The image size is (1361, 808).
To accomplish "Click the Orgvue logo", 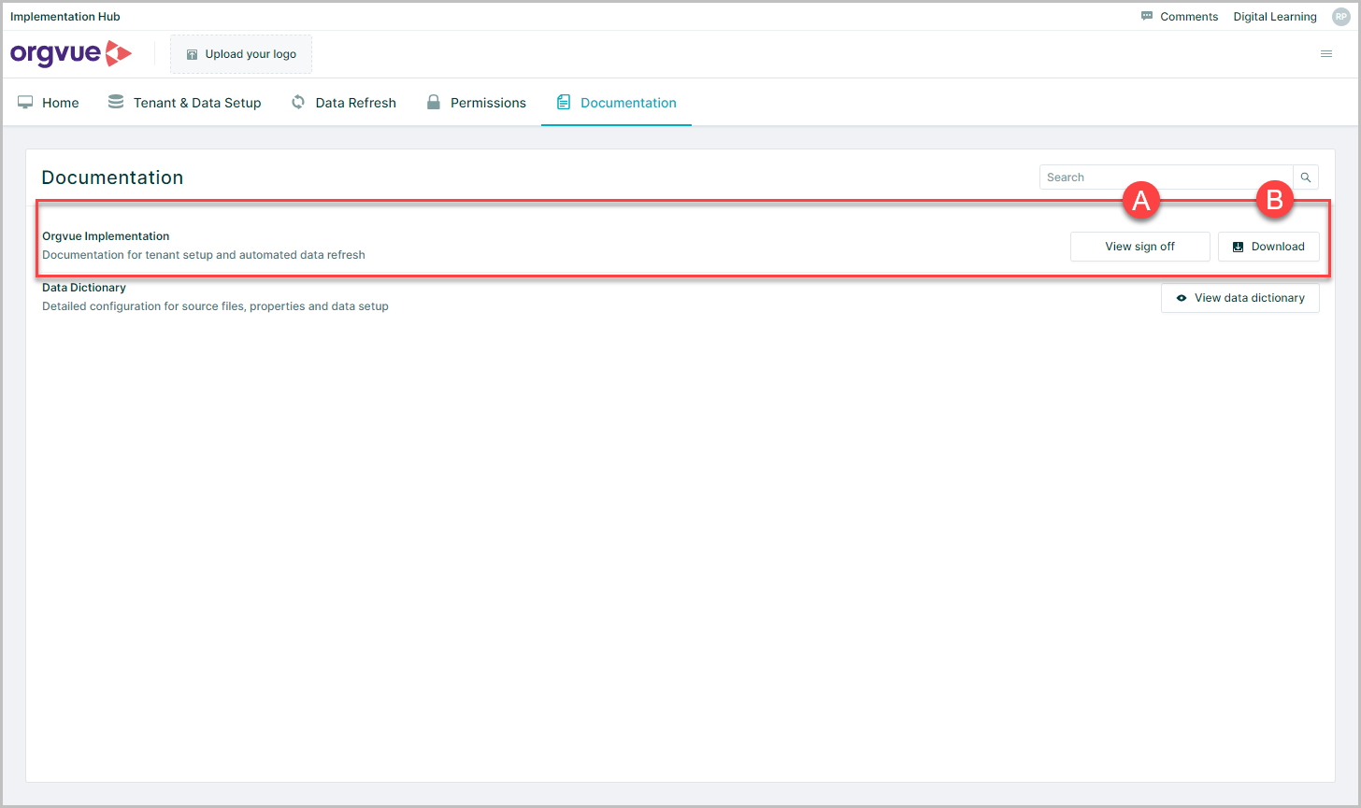I will pos(71,54).
